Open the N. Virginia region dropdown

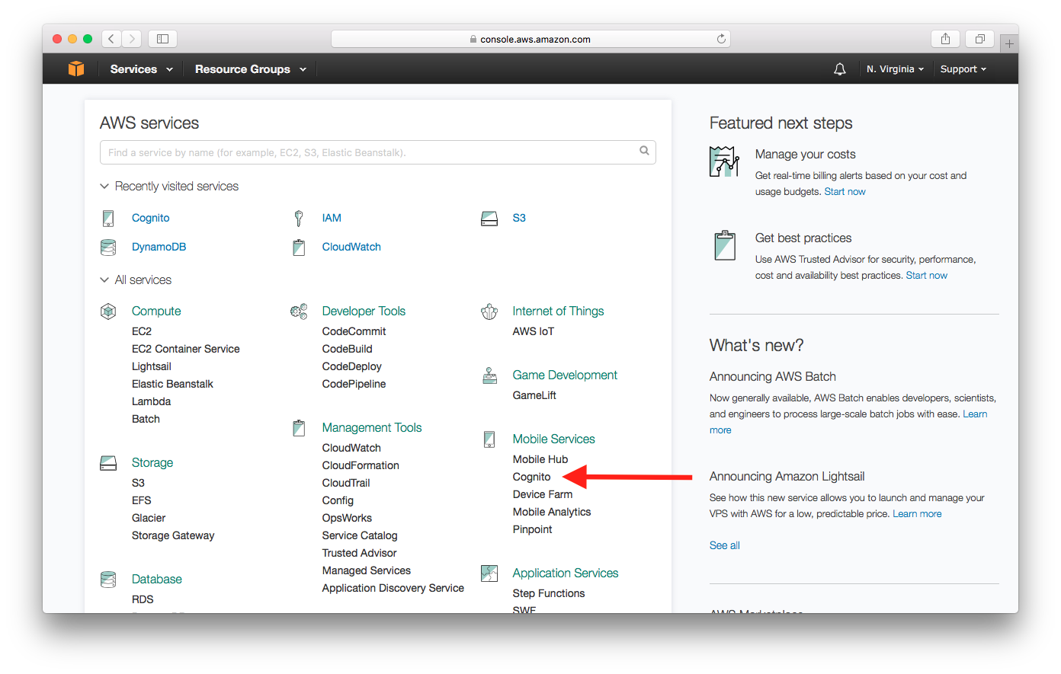895,69
